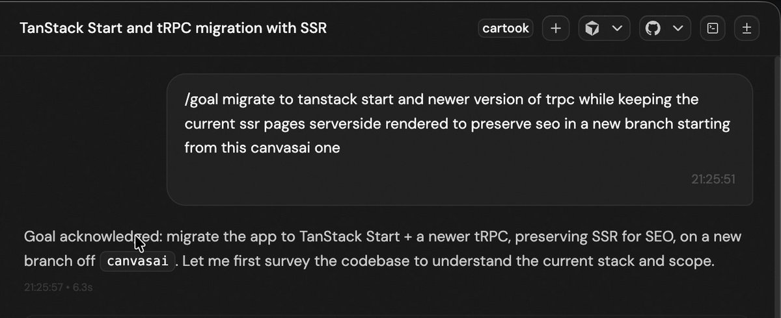The width and height of the screenshot is (781, 318).
Task: Expand the chevron beside the GitHub icon
Action: point(678,29)
